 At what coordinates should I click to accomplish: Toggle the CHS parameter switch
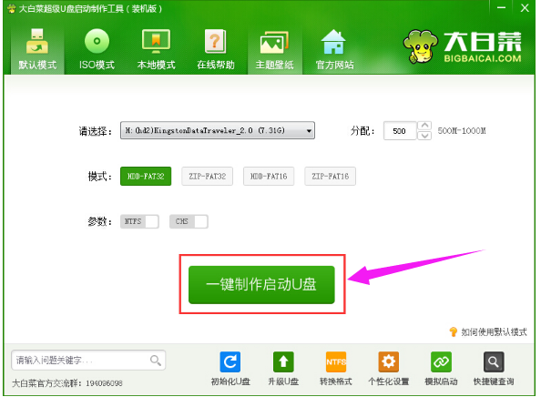[189, 221]
